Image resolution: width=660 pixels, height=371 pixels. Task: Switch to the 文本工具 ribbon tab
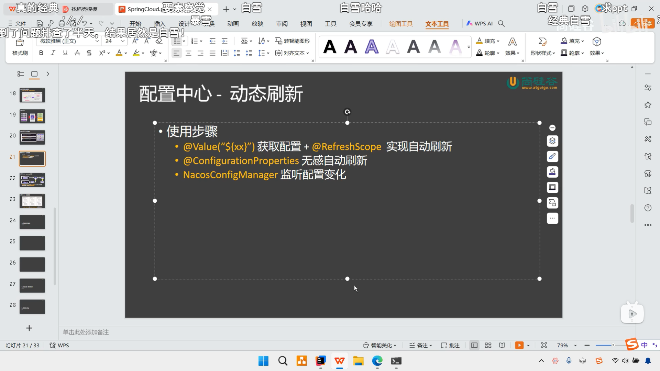coord(437,24)
